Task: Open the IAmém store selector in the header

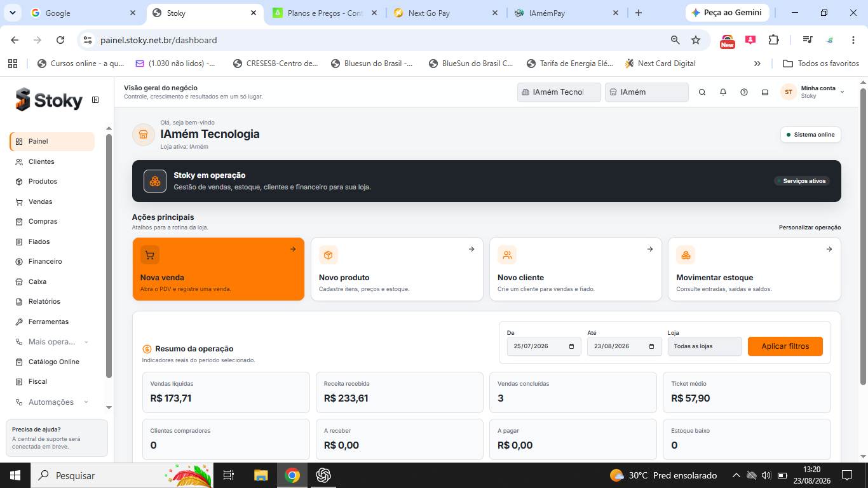Action: [x=647, y=92]
